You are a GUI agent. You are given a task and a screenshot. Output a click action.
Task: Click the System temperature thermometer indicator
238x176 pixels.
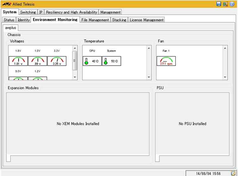tap(111, 61)
